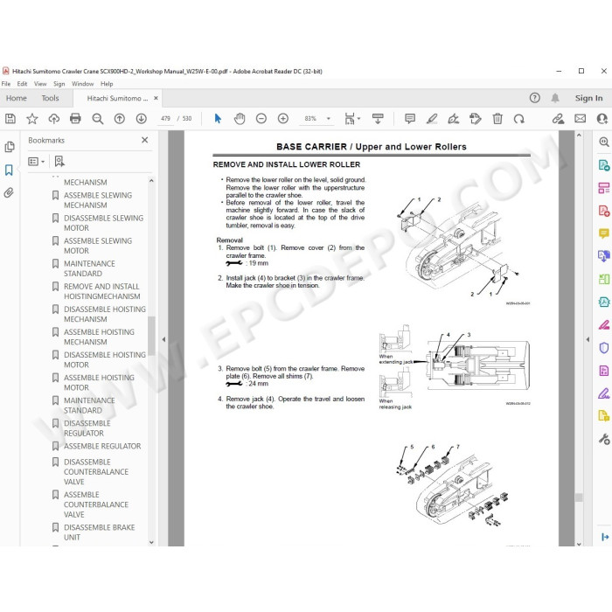Open bookmark options dropdown
The width and height of the screenshot is (612, 612).
point(37,161)
